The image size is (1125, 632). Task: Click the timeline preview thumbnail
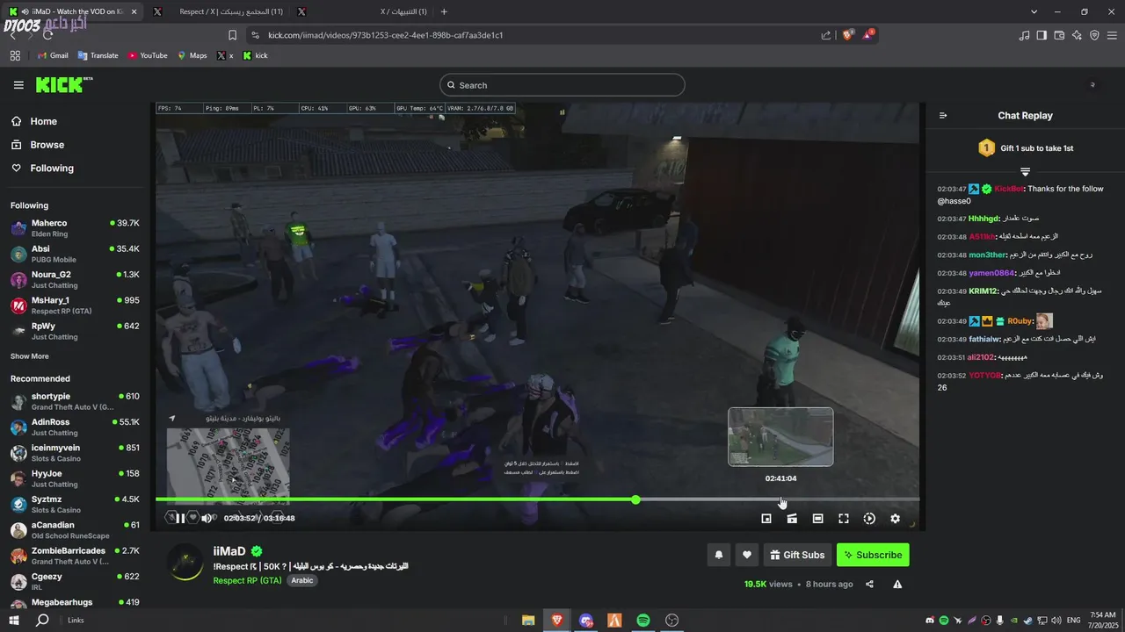780,436
